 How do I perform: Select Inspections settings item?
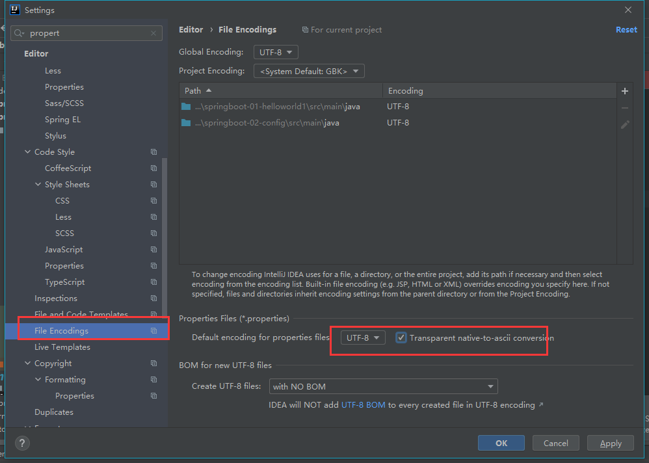(x=56, y=298)
